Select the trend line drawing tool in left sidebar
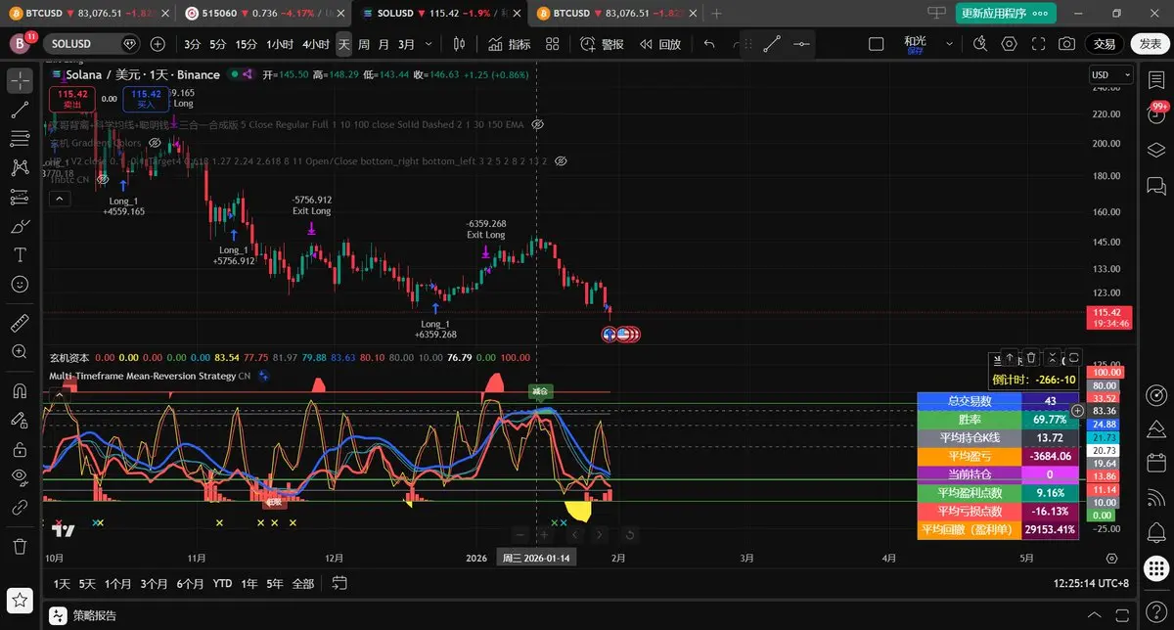Viewport: 1174px width, 630px height. 20,110
